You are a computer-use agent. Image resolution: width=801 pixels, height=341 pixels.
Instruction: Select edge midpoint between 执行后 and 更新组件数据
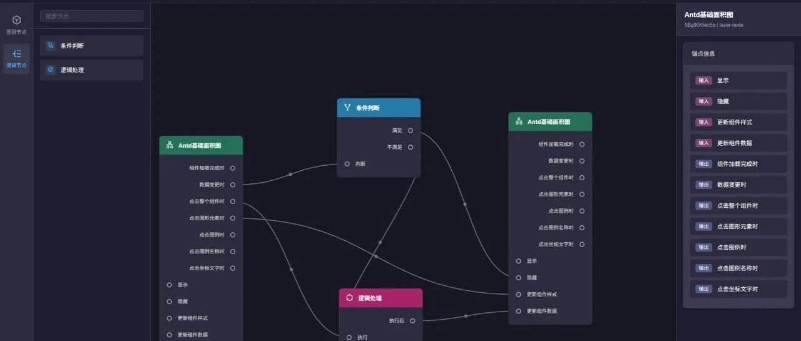466,316
